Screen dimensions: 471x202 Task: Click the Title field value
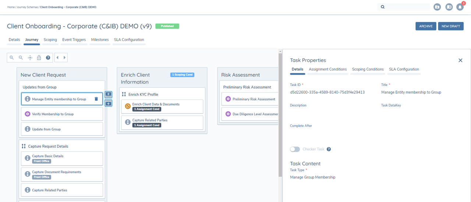[x=411, y=92]
